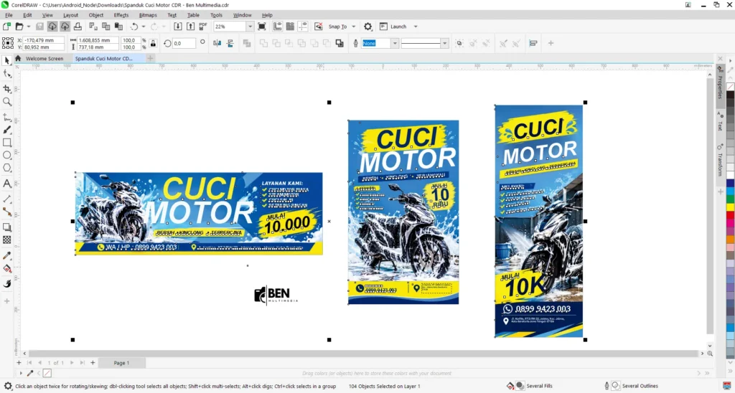Toggle Show rulers button
The height and width of the screenshot is (393, 735).
coord(278,27)
